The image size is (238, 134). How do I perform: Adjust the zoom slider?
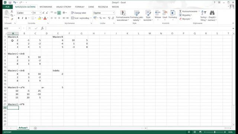215,132
